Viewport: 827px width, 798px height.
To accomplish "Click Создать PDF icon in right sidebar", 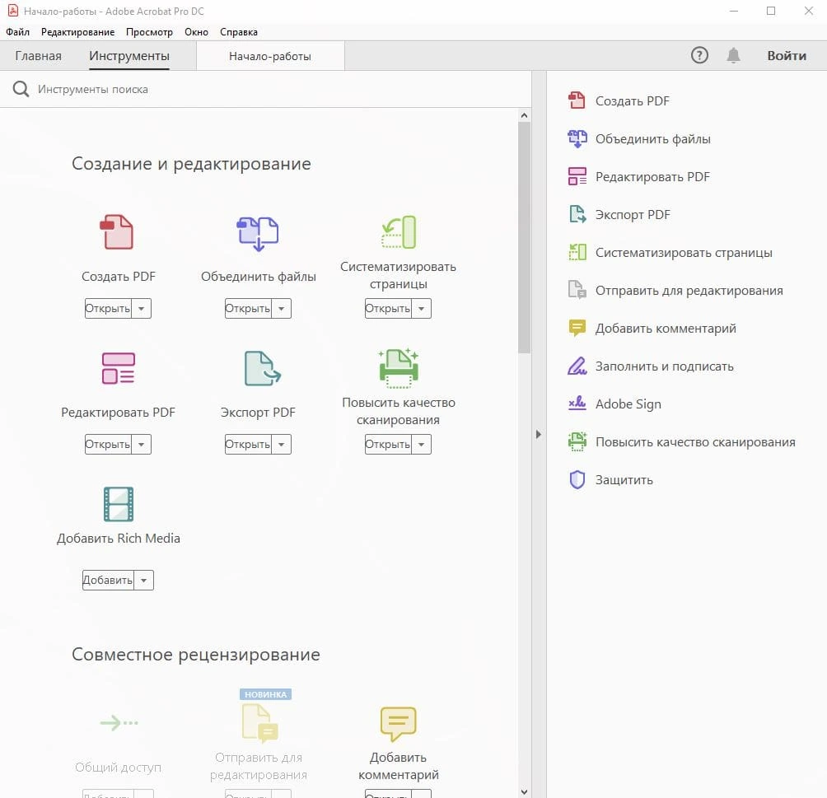I will 577,100.
